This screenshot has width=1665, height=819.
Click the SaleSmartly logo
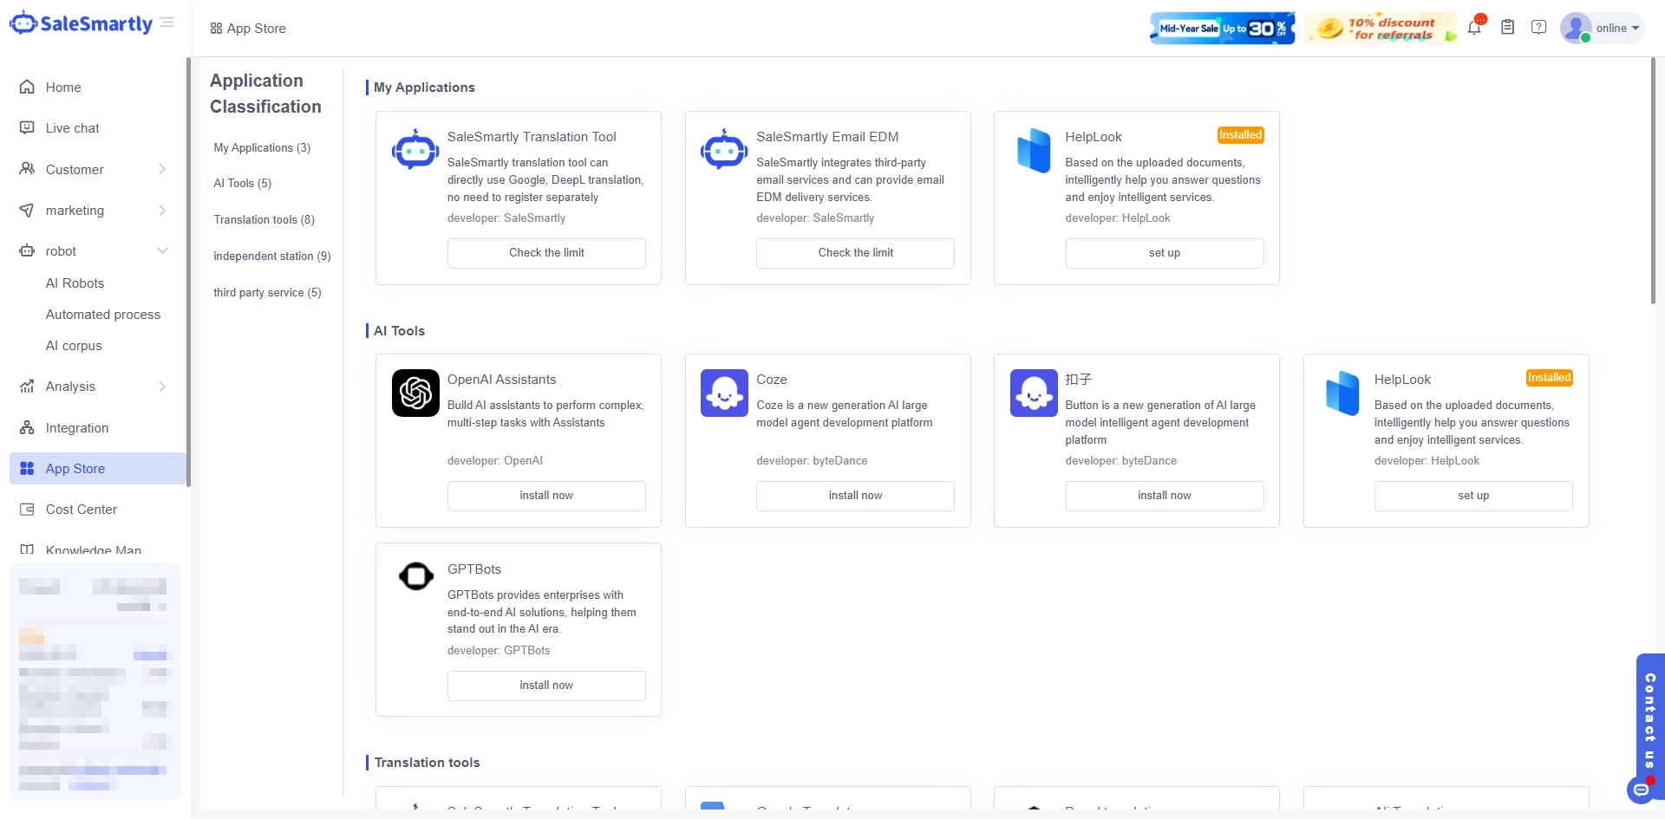81,23
